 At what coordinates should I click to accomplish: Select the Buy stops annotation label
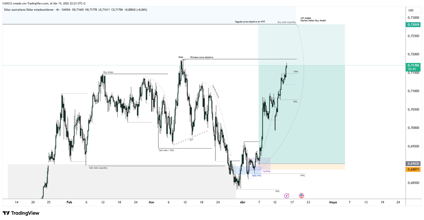tap(108, 72)
